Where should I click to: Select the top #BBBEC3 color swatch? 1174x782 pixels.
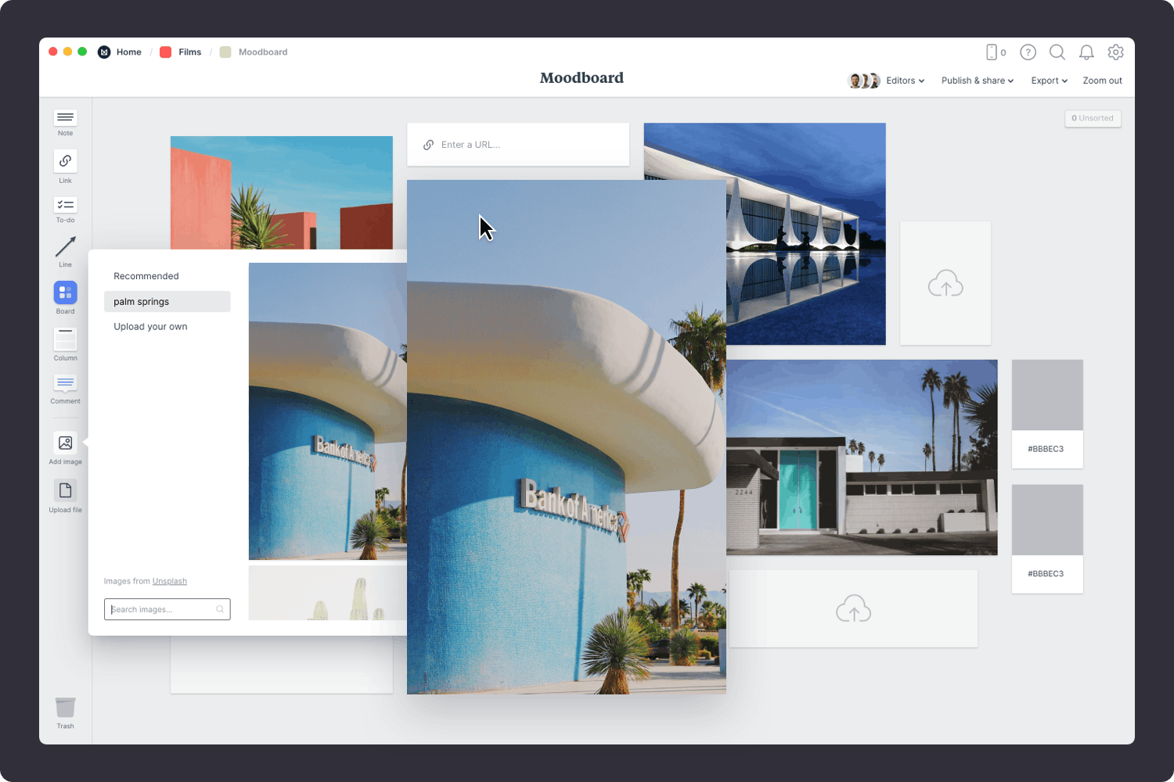tap(1047, 396)
